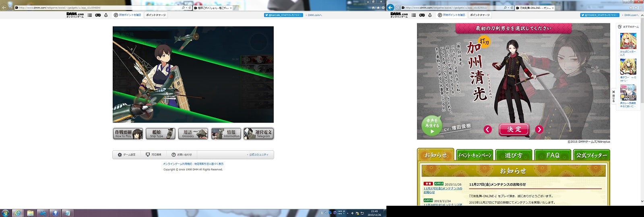Viewport: 644px width, 217px height.
Task: Switch to FAQ tab
Action: coord(553,155)
